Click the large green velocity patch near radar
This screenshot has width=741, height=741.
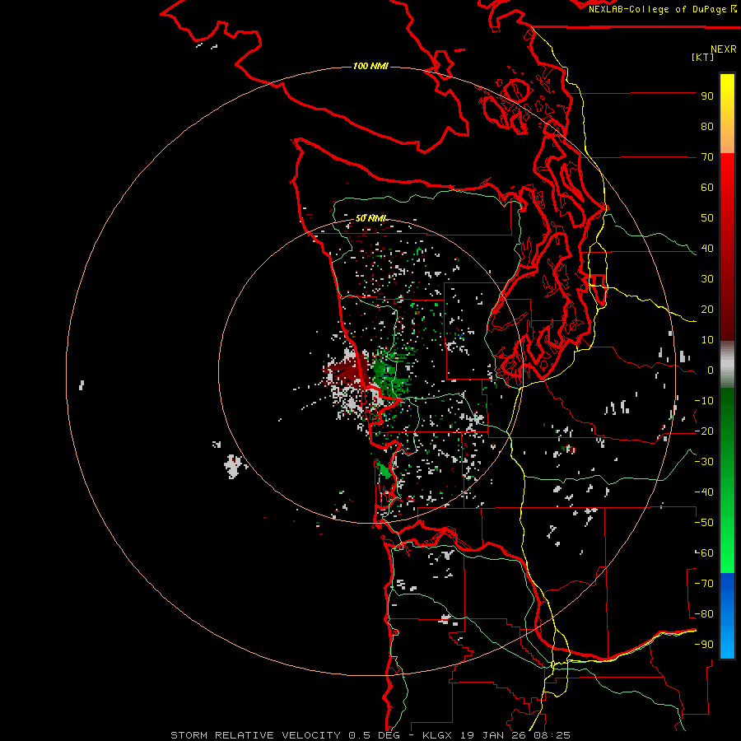pos(389,373)
